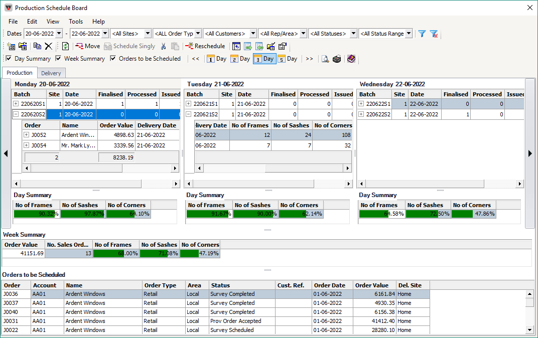This screenshot has width=538, height=338.
Task: Open the All Customers dropdown
Action: tap(253, 34)
